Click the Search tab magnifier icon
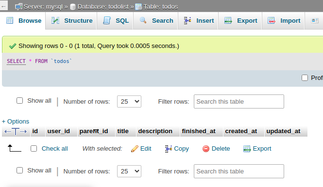Viewport: 323px width, 187px height. point(143,20)
